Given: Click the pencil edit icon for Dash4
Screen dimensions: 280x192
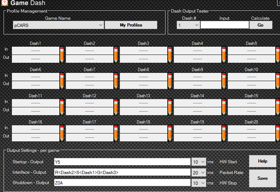Looking at the screenshot, I should pyautogui.click(x=224, y=55).
